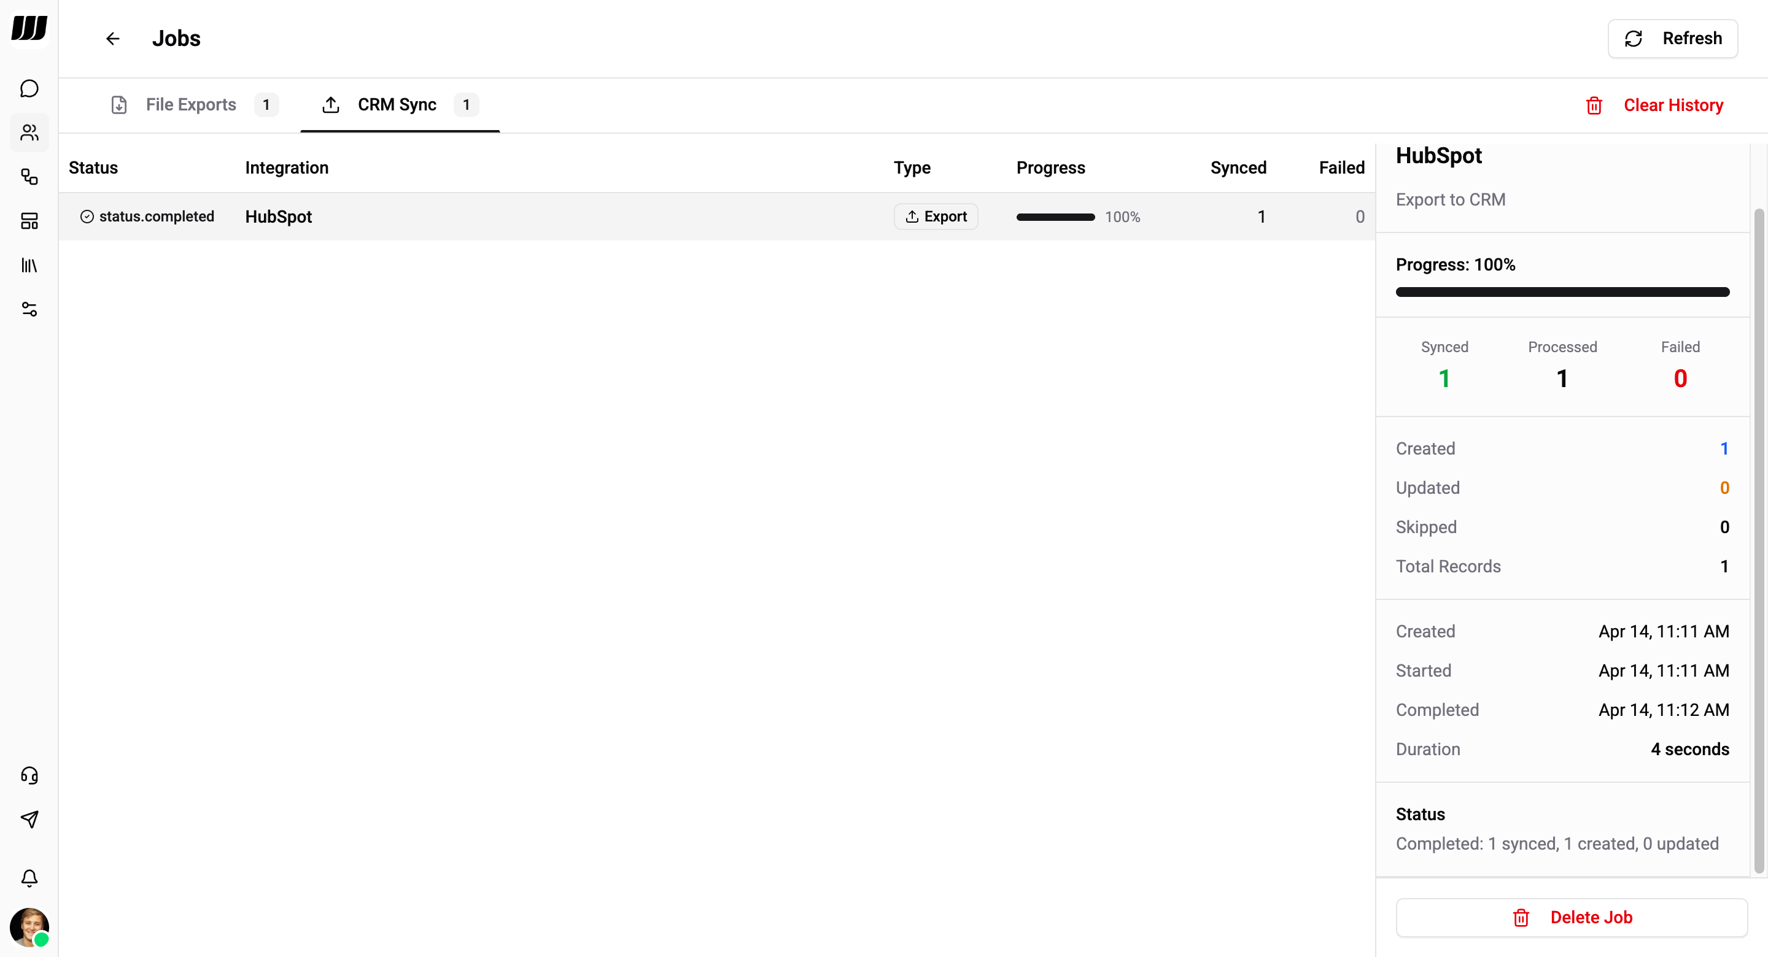The image size is (1768, 957).
Task: Switch to the CRM Sync tab
Action: click(x=398, y=104)
